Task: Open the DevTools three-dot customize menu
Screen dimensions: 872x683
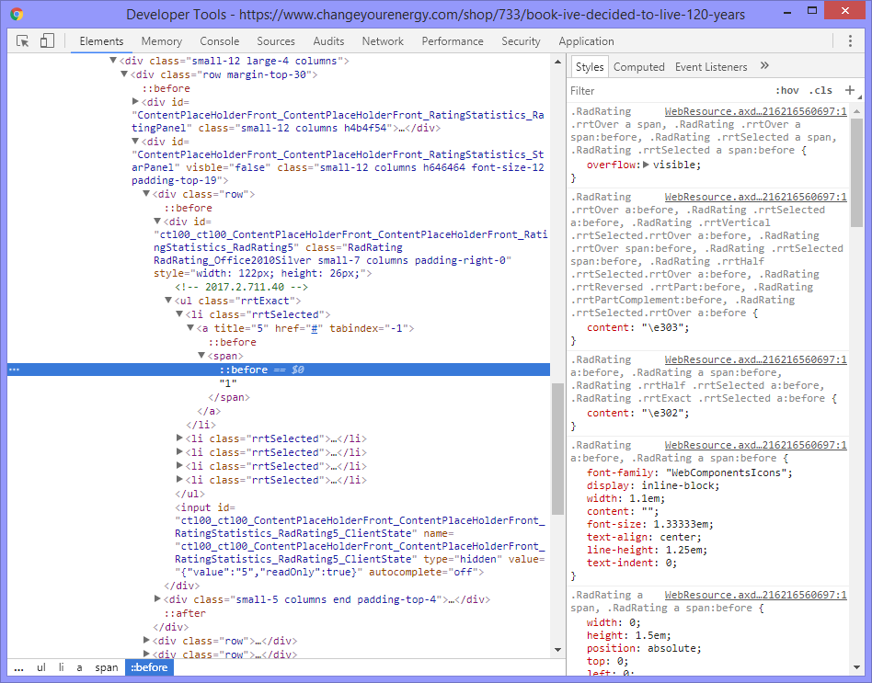Action: 850,41
